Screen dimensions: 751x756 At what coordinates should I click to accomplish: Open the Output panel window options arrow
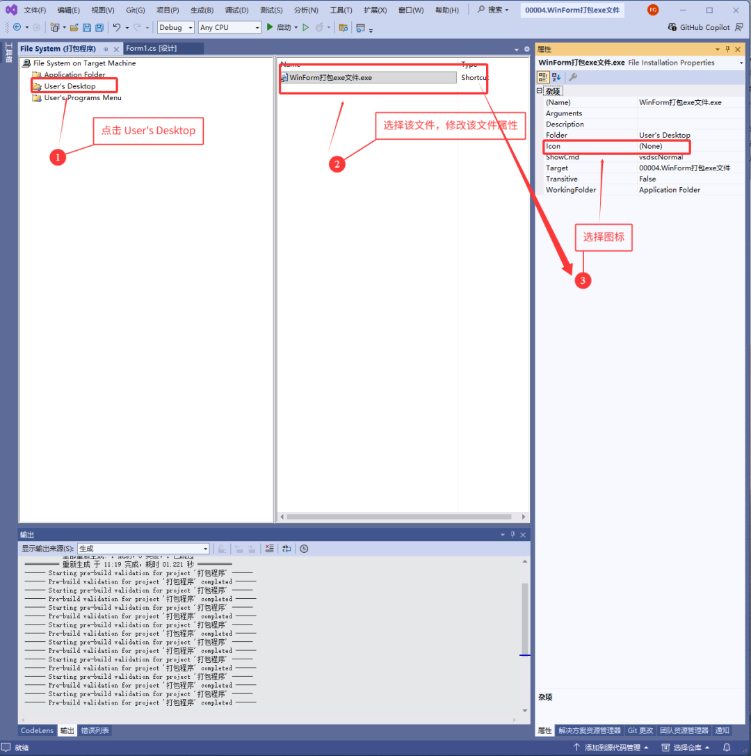point(503,534)
